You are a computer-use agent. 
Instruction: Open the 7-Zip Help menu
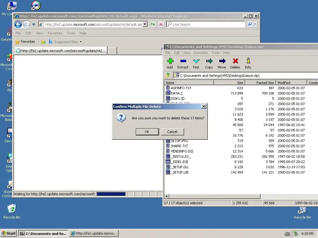(x=226, y=53)
